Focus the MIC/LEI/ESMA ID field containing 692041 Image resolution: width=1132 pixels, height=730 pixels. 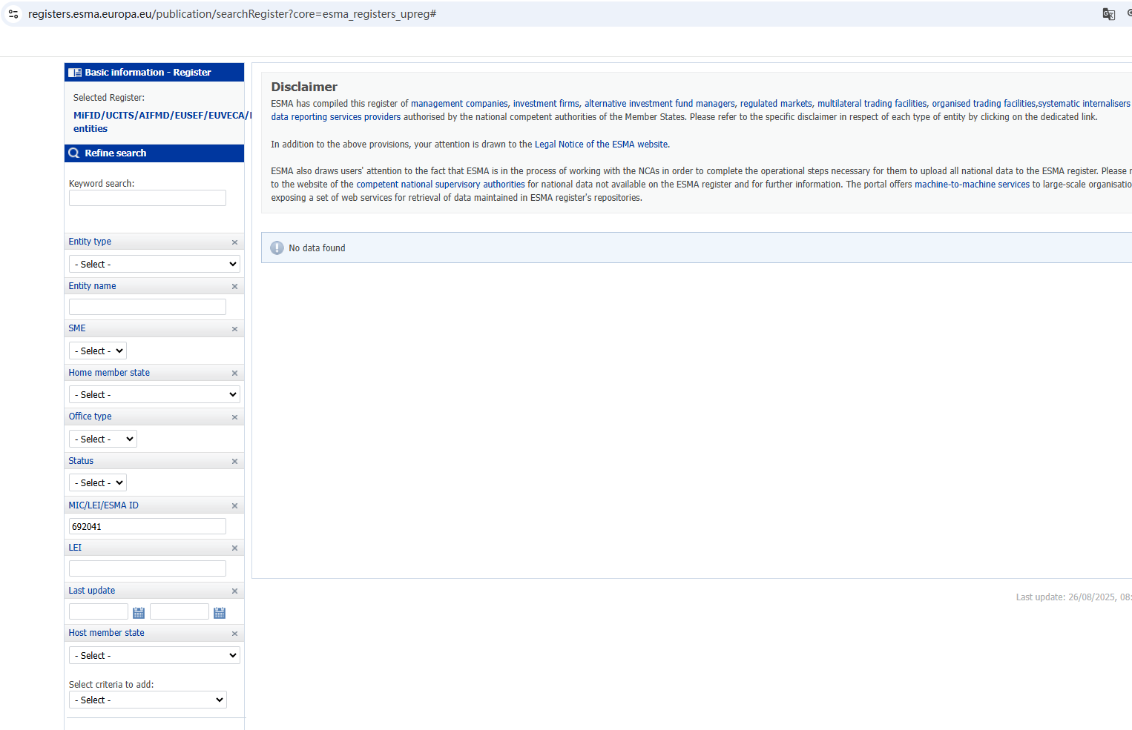click(147, 527)
